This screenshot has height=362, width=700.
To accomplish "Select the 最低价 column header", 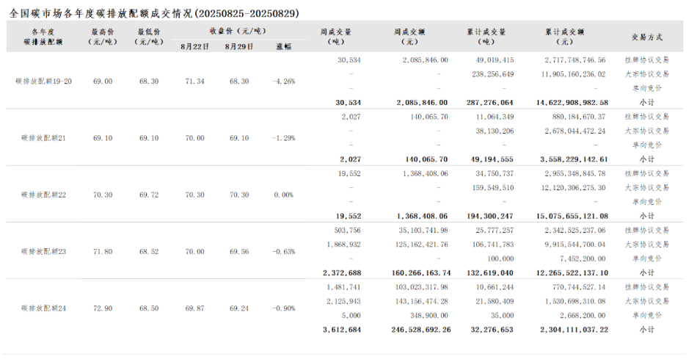I will [149, 37].
